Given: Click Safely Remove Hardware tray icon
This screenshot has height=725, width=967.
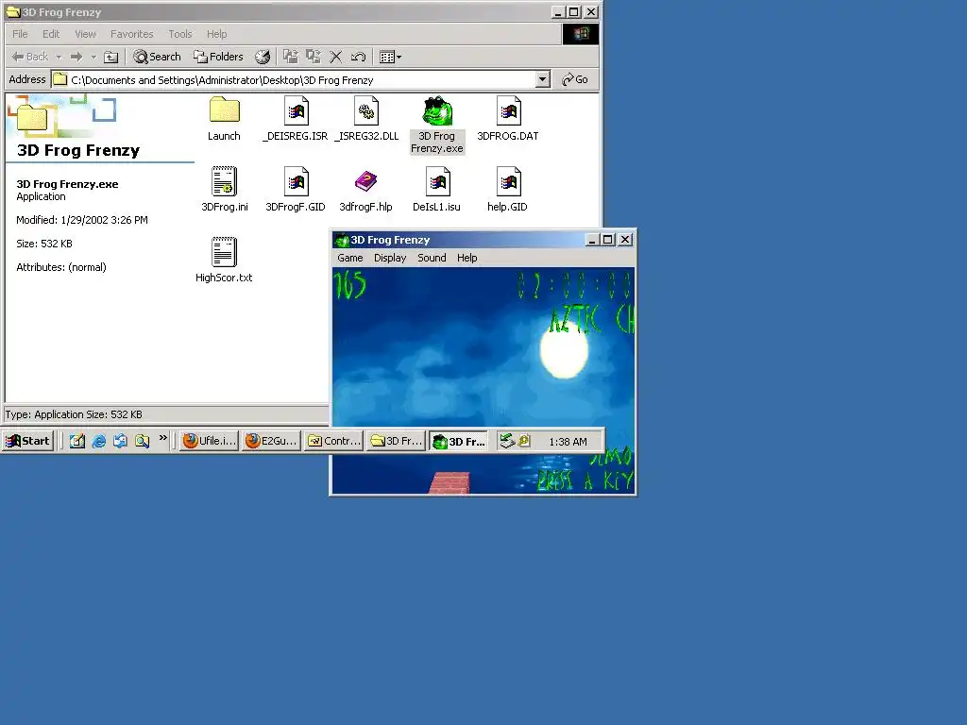Looking at the screenshot, I should coord(507,440).
